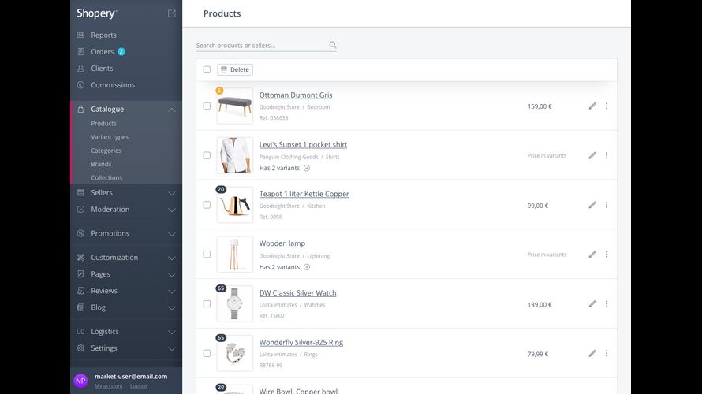The image size is (702, 394).
Task: Edit Ottoman Dumont Gris with pencil icon
Action: point(592,106)
